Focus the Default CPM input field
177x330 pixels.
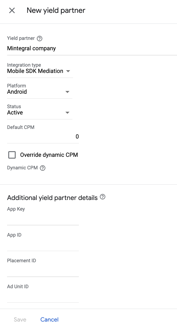(x=43, y=137)
